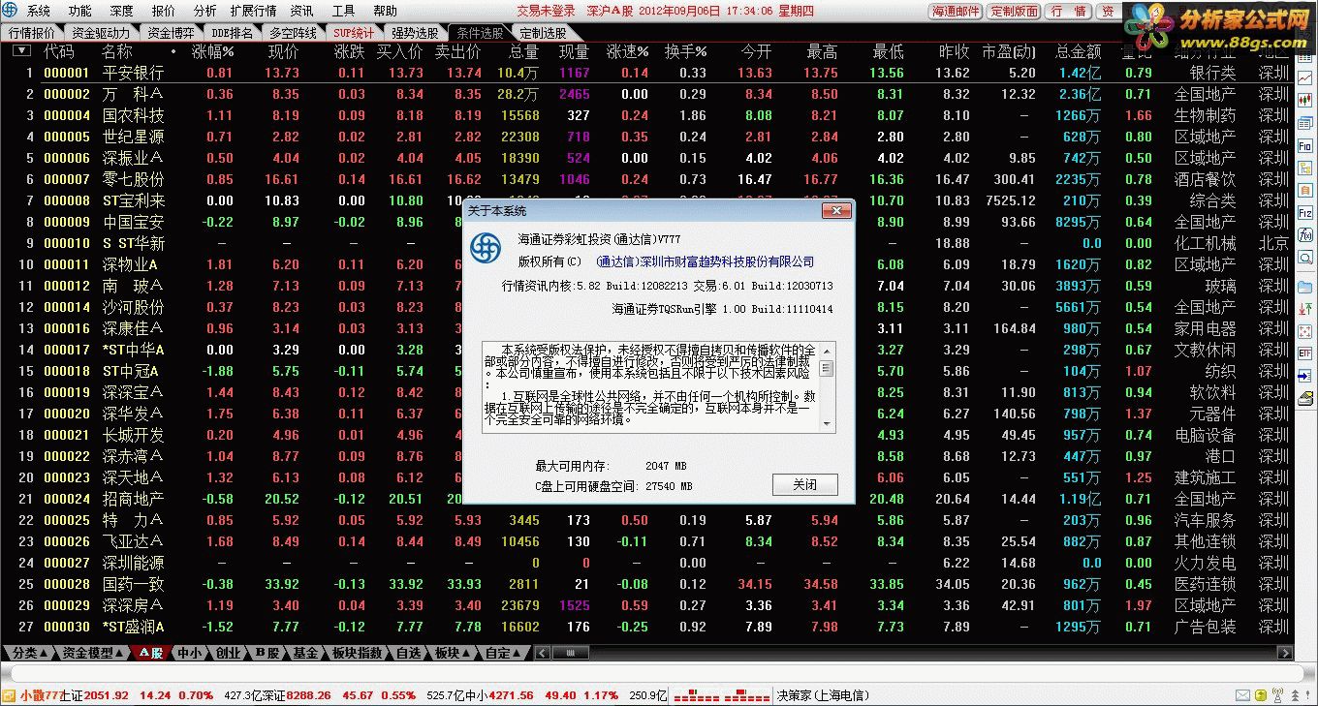Click the magnifier search sidebar icon
Viewport: 1318px width, 706px height.
[x=1304, y=258]
